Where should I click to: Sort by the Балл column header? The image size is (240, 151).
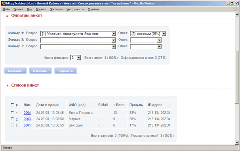[119, 105]
